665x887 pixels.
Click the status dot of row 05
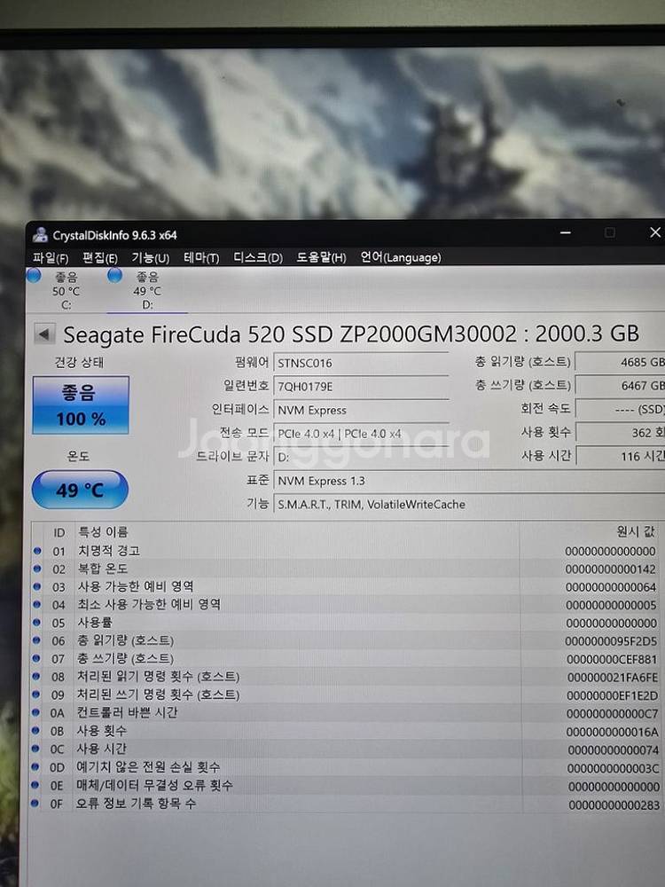click(36, 623)
